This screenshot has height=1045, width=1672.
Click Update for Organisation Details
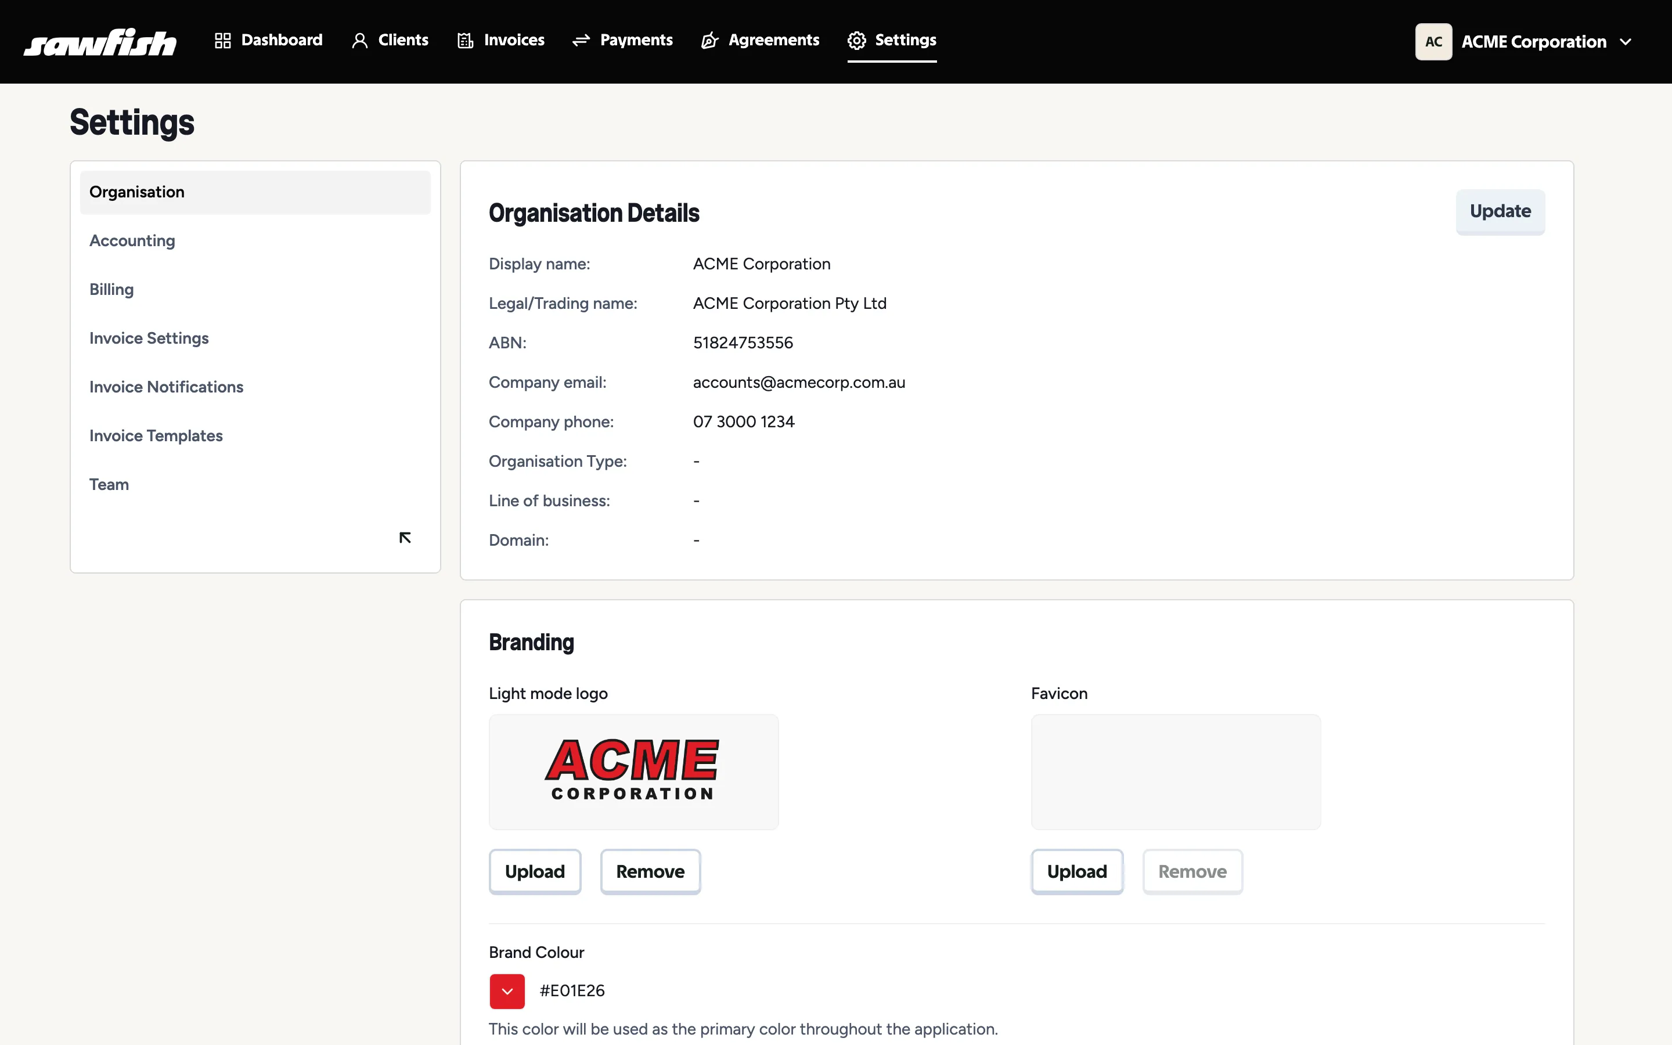(x=1500, y=211)
